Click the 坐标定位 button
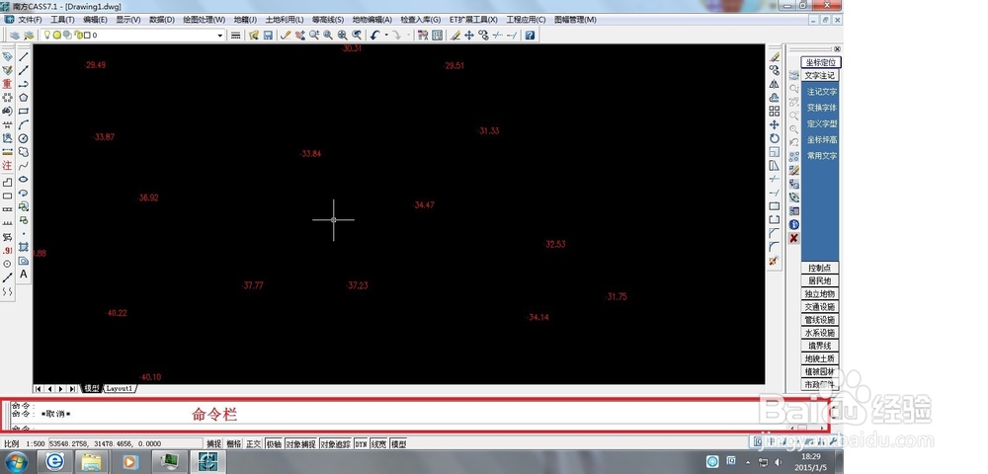 [x=821, y=62]
